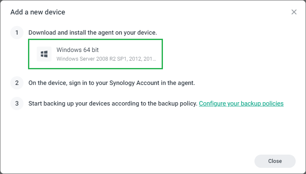Click the "Add a new device" title
This screenshot has width=306, height=174.
pyautogui.click(x=38, y=12)
